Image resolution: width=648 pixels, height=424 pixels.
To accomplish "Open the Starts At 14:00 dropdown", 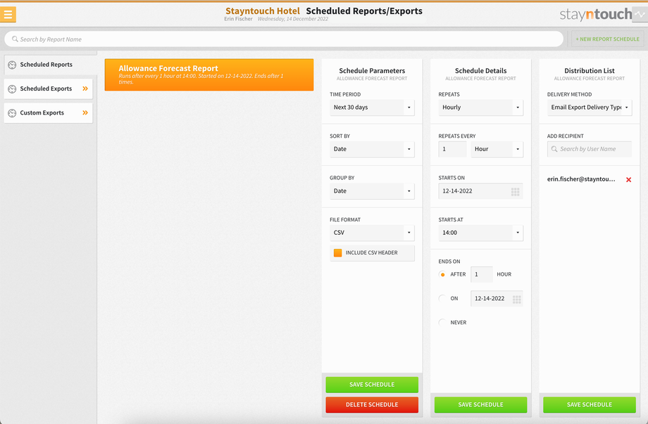I will coord(480,233).
